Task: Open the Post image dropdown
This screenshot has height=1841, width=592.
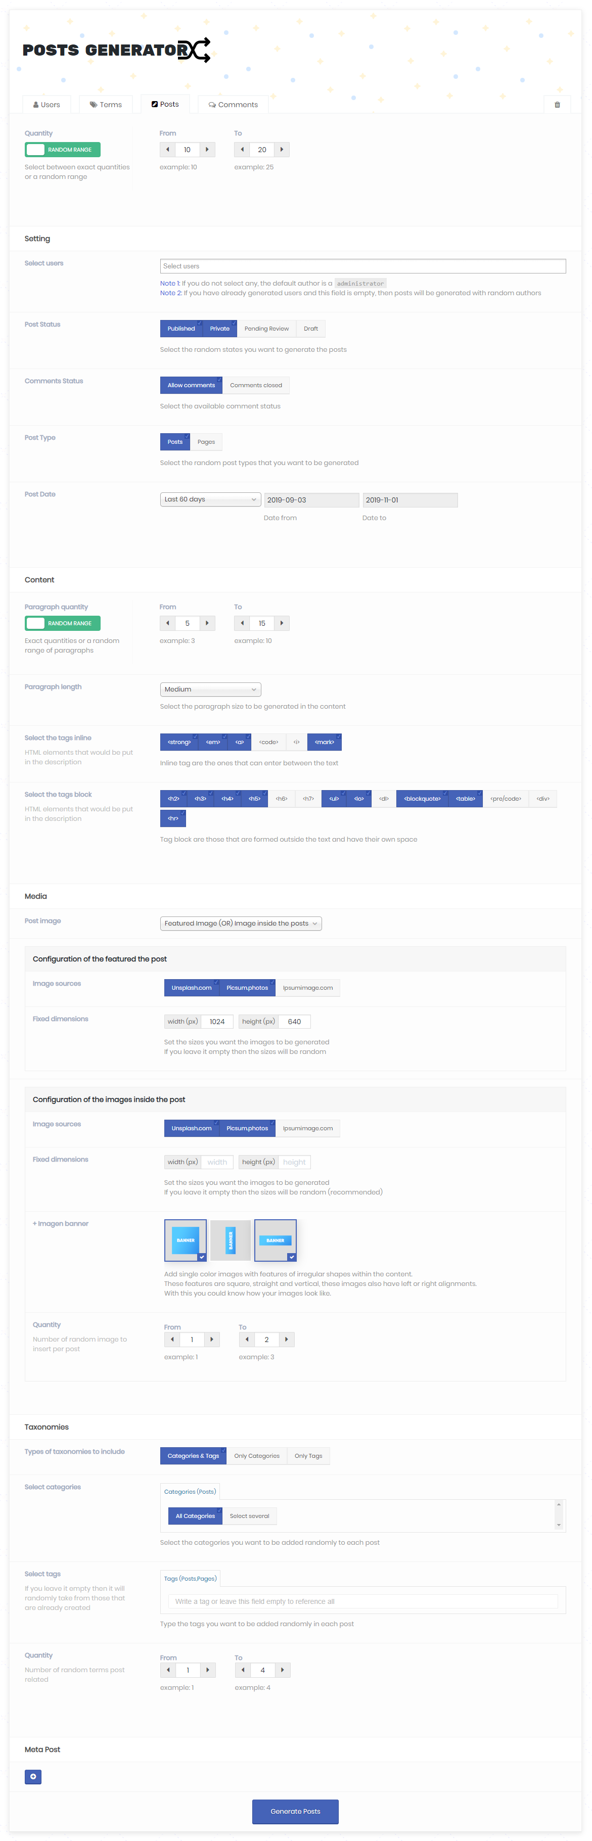Action: pos(240,924)
